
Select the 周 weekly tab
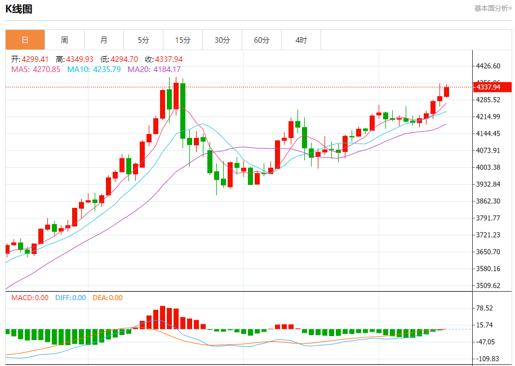[x=64, y=40]
